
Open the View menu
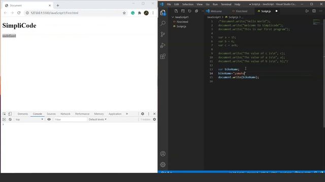coord(200,5)
